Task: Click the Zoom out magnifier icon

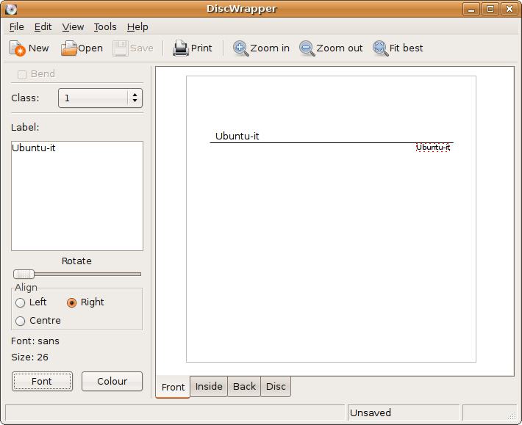Action: pyautogui.click(x=307, y=48)
